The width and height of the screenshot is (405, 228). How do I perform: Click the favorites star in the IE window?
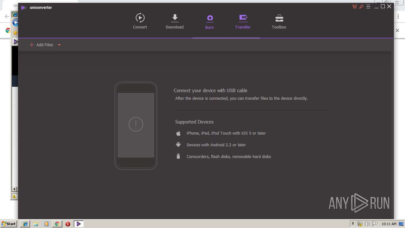pos(15,32)
